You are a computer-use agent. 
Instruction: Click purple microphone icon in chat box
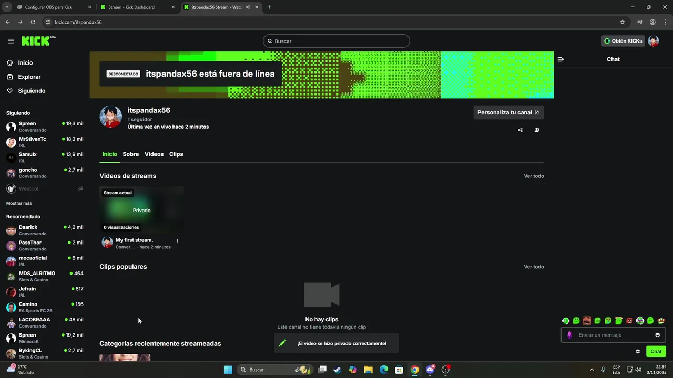(x=569, y=335)
